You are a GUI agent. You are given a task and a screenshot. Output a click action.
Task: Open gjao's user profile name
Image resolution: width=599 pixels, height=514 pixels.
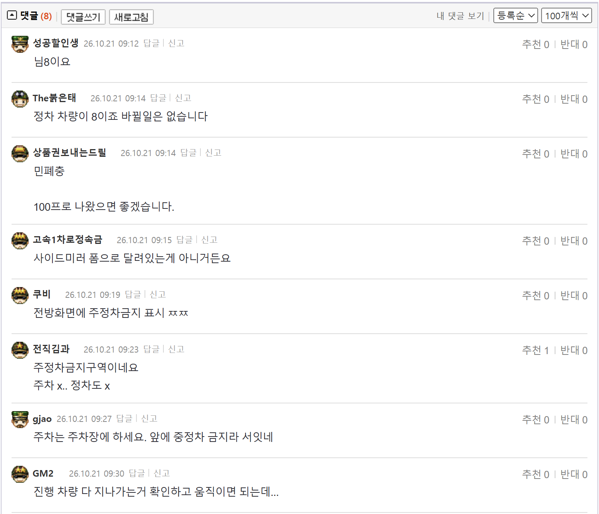coord(42,419)
